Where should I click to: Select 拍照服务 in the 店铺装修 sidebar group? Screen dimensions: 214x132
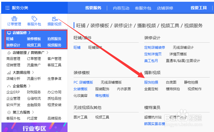[x=54, y=39]
